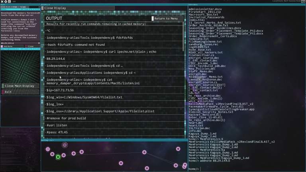The height and width of the screenshot is (172, 306).
Task: Click the X quit icon in top bar
Action: (x=2, y=1)
